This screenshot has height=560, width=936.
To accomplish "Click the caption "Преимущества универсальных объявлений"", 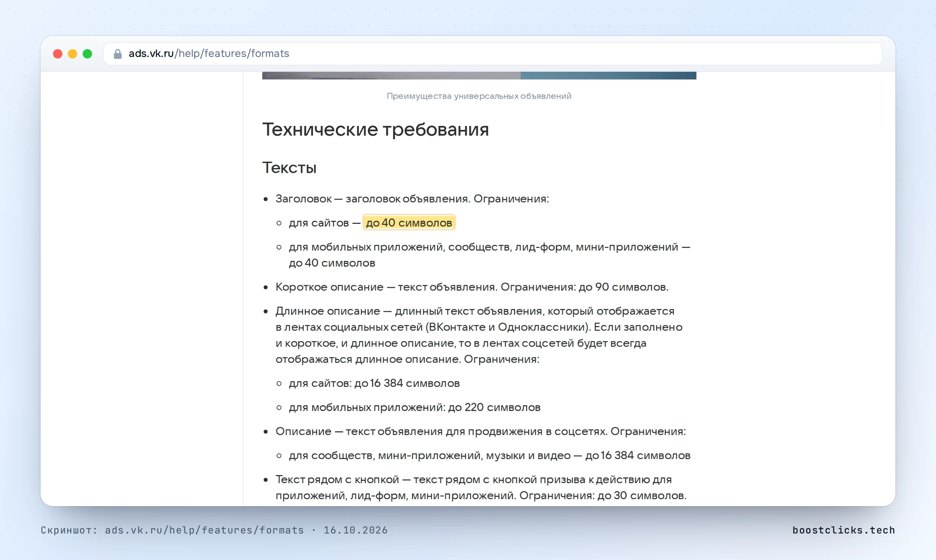I will point(479,96).
